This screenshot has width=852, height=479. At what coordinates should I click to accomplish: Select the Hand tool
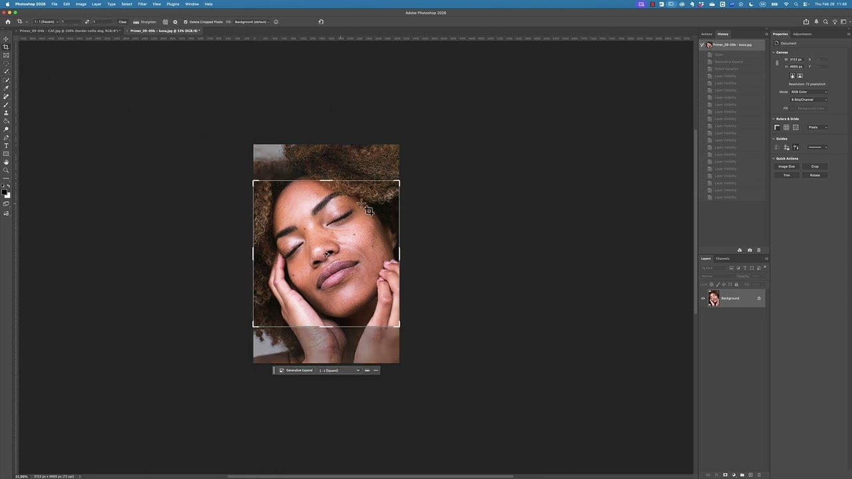click(6, 162)
